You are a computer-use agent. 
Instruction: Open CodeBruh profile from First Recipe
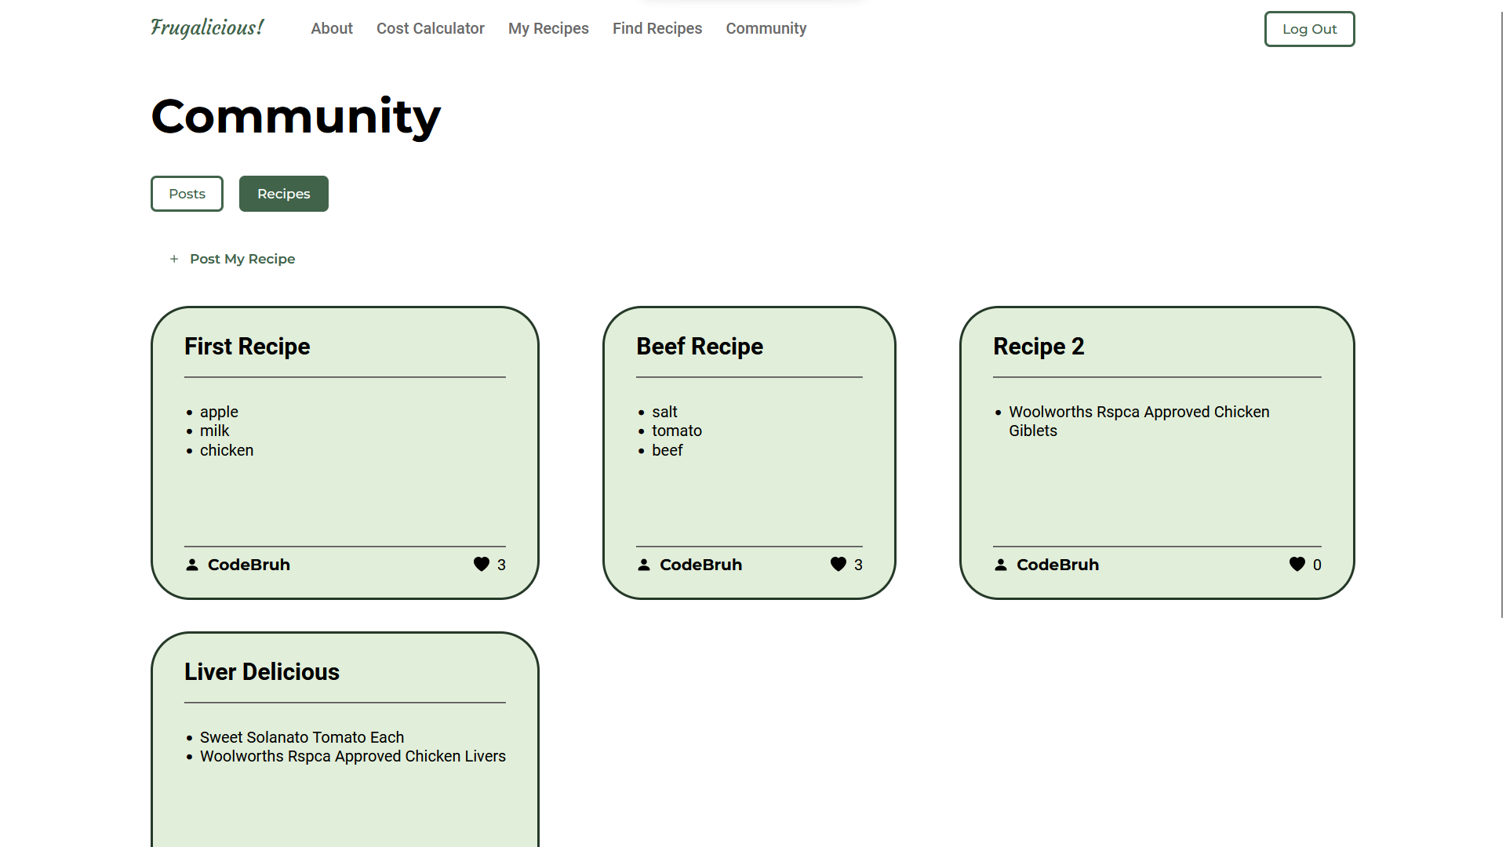pos(249,565)
